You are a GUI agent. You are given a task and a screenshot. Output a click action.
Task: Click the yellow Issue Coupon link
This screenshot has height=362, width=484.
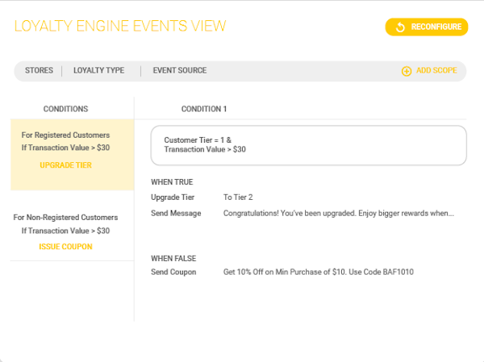[65, 247]
